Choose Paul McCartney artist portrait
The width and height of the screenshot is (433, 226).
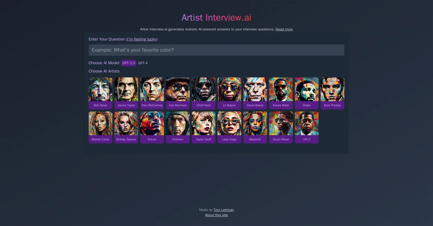[152, 89]
